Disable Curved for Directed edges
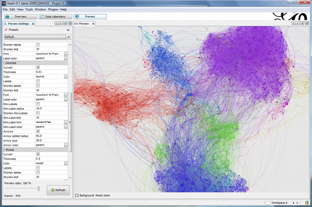Image resolution: width=312 pixels, height=207 pixels. point(38,67)
